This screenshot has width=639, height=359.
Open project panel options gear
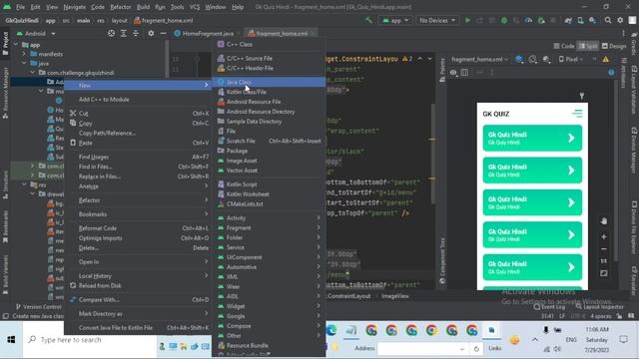[x=151, y=33]
